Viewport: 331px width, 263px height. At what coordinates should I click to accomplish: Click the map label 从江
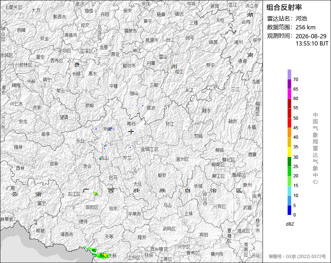[x=189, y=90]
